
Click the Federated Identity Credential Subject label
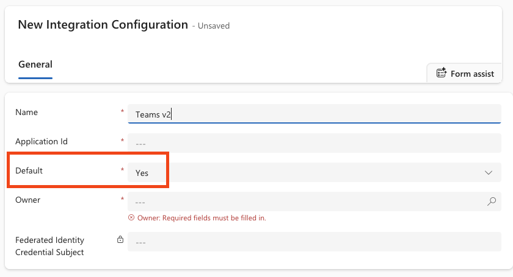49,246
